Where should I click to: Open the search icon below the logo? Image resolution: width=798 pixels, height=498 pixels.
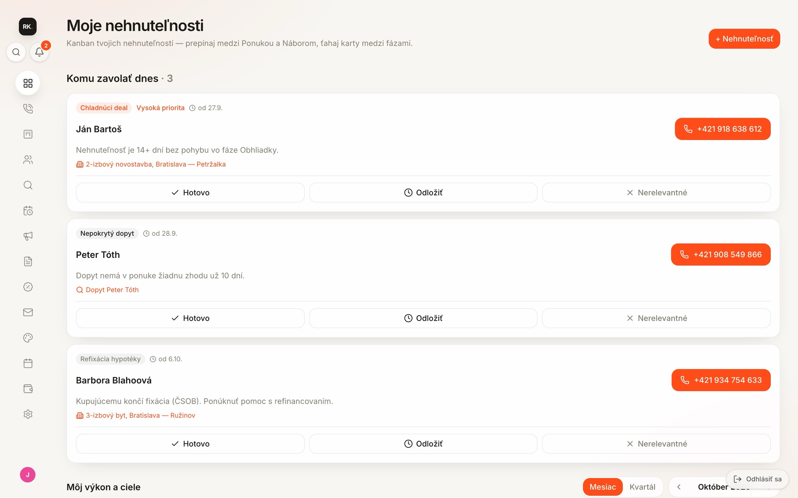click(16, 52)
